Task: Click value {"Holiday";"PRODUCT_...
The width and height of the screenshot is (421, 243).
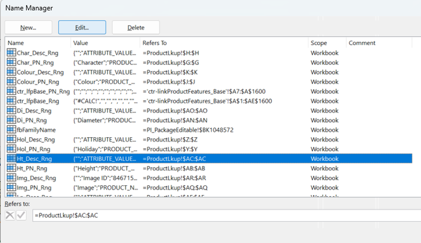Action: pos(106,149)
